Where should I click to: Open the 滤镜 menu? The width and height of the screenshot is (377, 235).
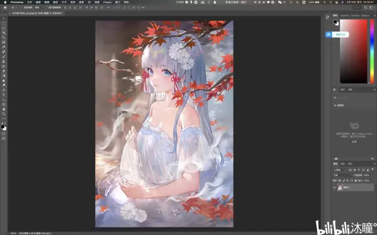81,2
